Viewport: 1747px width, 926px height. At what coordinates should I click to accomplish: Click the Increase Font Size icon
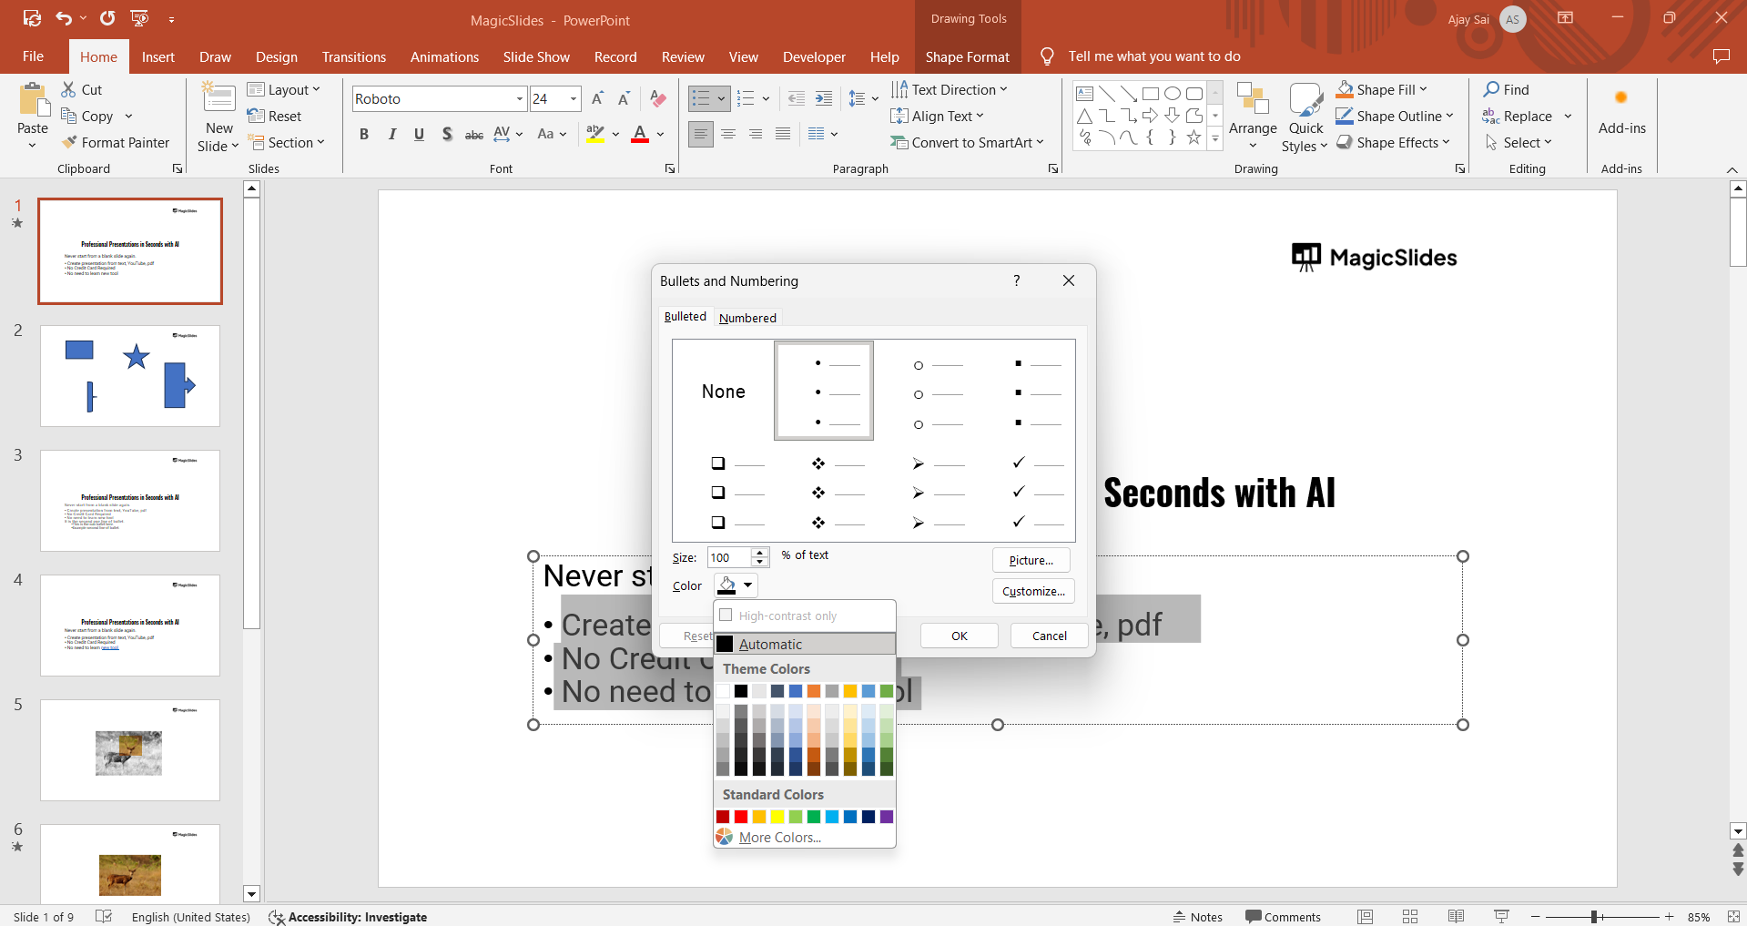(x=597, y=98)
